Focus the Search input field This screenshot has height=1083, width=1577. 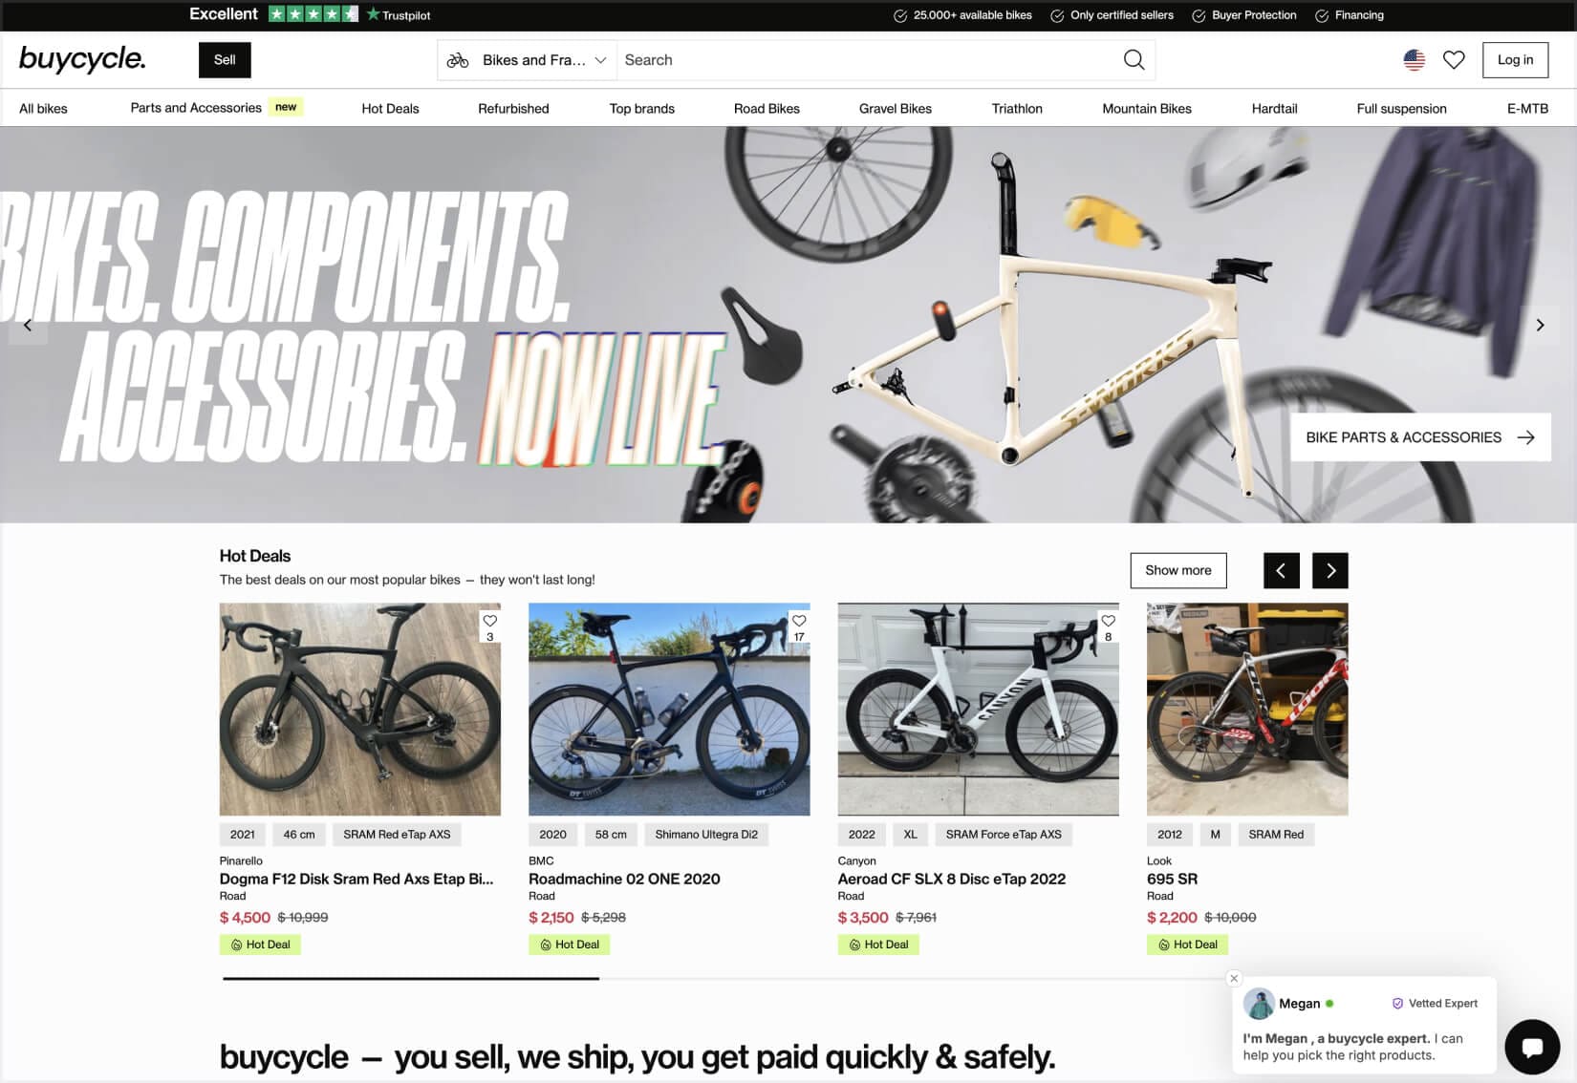click(870, 60)
